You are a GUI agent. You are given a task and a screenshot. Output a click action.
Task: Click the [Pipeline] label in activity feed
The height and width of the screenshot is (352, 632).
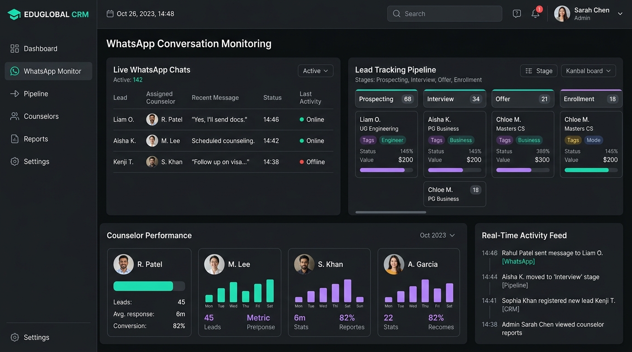click(x=515, y=285)
